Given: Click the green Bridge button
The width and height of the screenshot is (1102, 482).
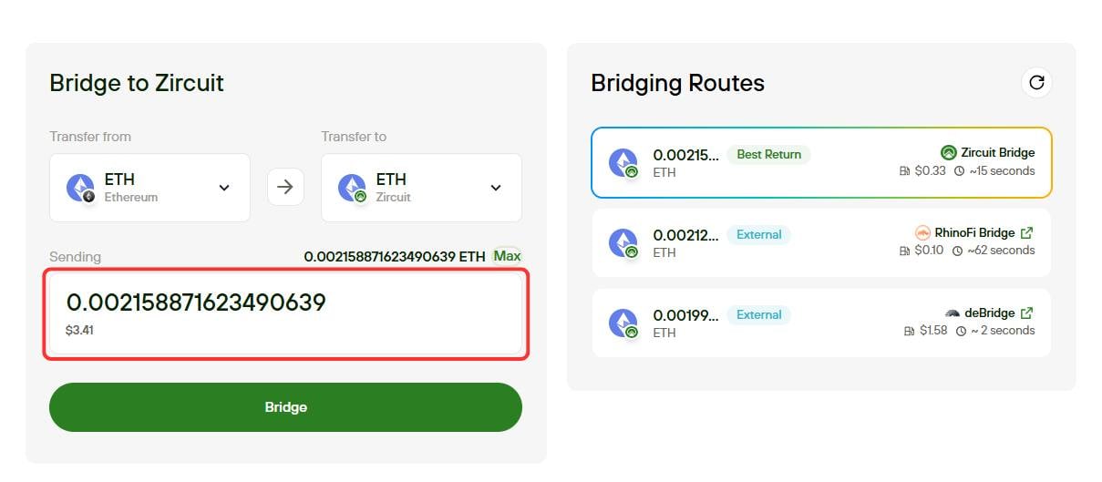Looking at the screenshot, I should (285, 407).
